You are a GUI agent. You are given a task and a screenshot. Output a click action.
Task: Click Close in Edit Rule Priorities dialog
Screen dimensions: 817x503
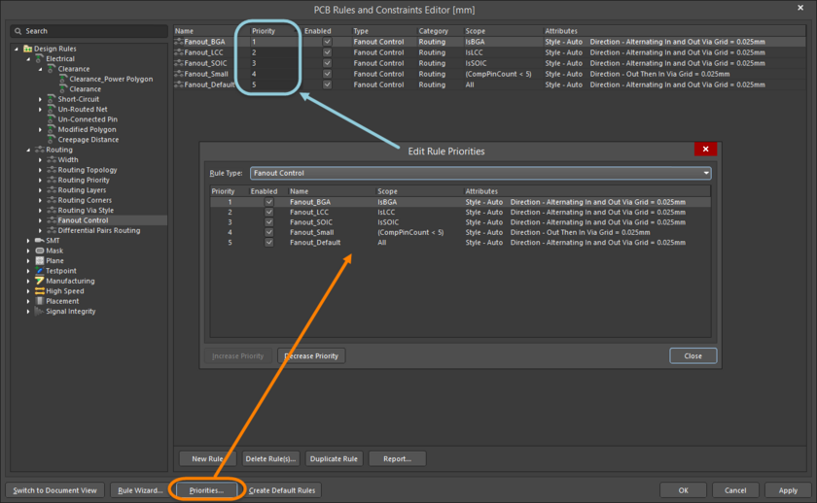pos(693,355)
